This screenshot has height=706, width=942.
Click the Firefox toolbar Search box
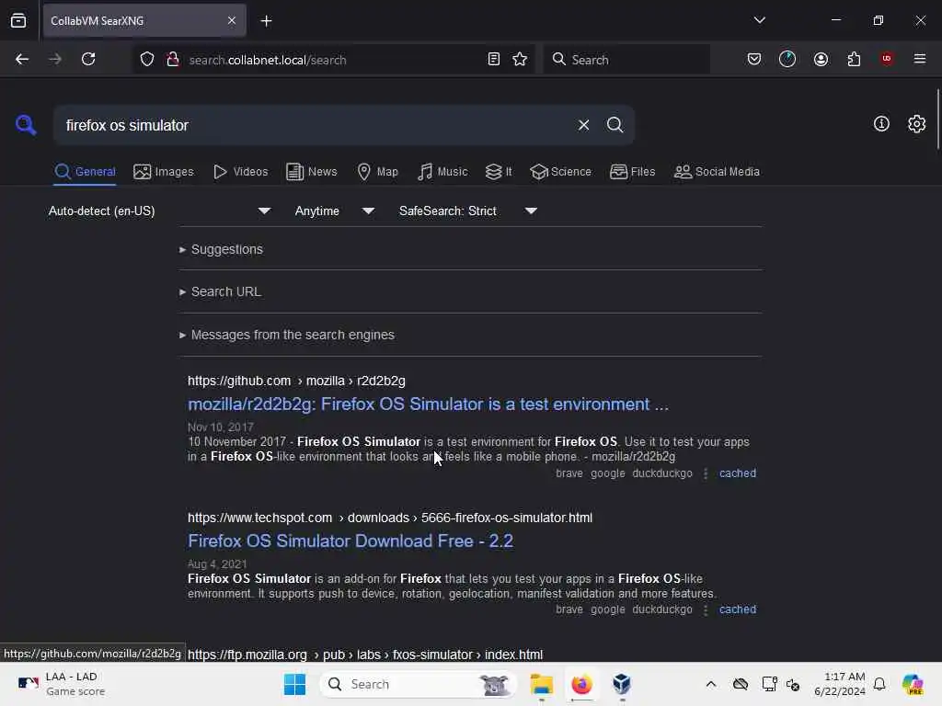[627, 60]
